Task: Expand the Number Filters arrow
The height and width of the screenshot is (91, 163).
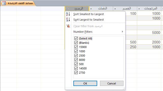Action: tap(123, 32)
